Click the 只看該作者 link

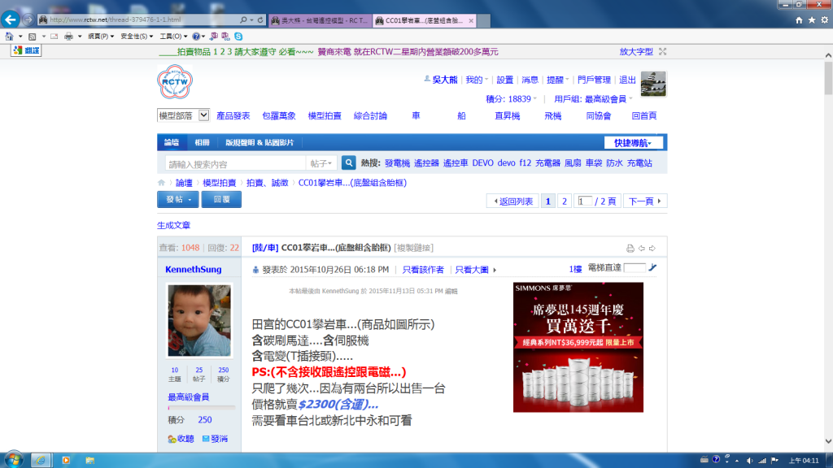click(423, 270)
